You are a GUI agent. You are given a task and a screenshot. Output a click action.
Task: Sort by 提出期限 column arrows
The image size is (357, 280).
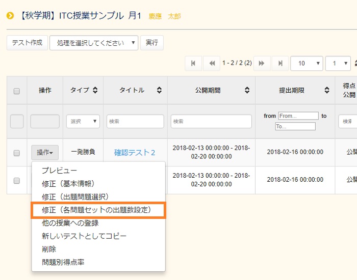[327, 90]
